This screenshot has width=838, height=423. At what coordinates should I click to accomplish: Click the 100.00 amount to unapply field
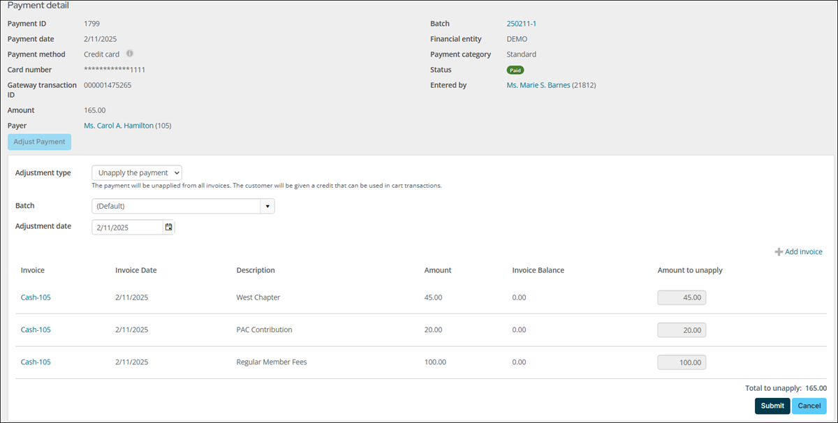[682, 362]
